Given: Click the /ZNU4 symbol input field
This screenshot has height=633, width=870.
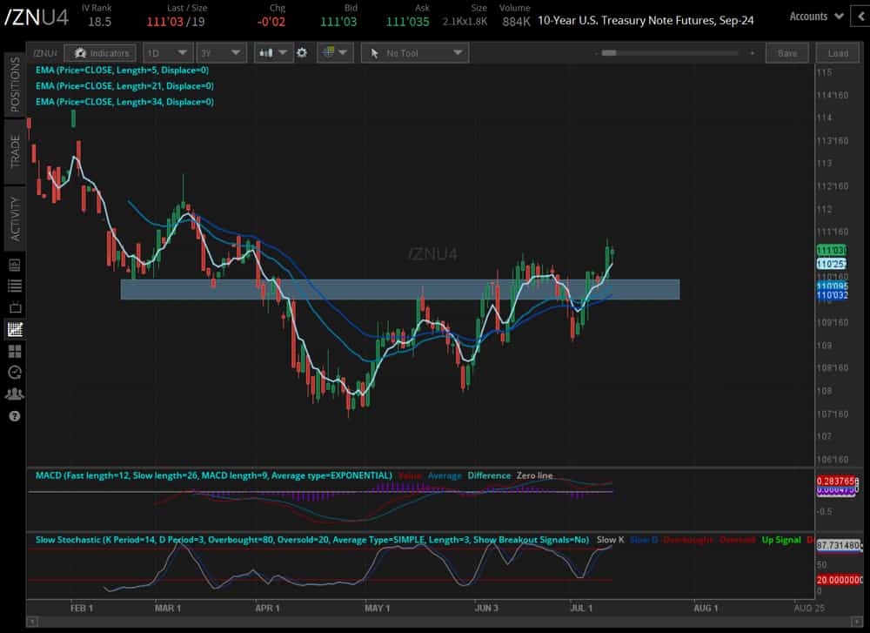Looking at the screenshot, I should point(45,53).
